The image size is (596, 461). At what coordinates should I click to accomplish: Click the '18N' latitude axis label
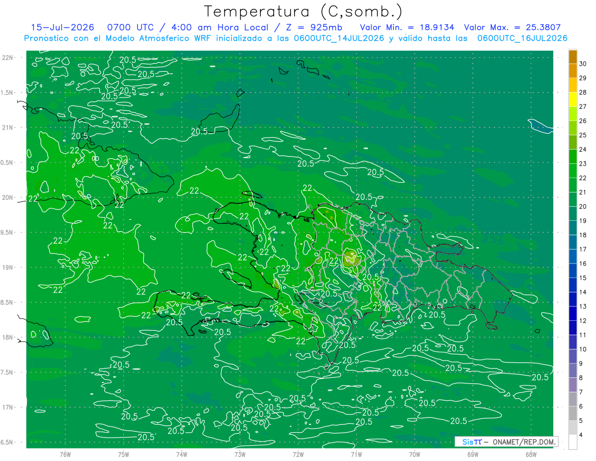click(8, 338)
